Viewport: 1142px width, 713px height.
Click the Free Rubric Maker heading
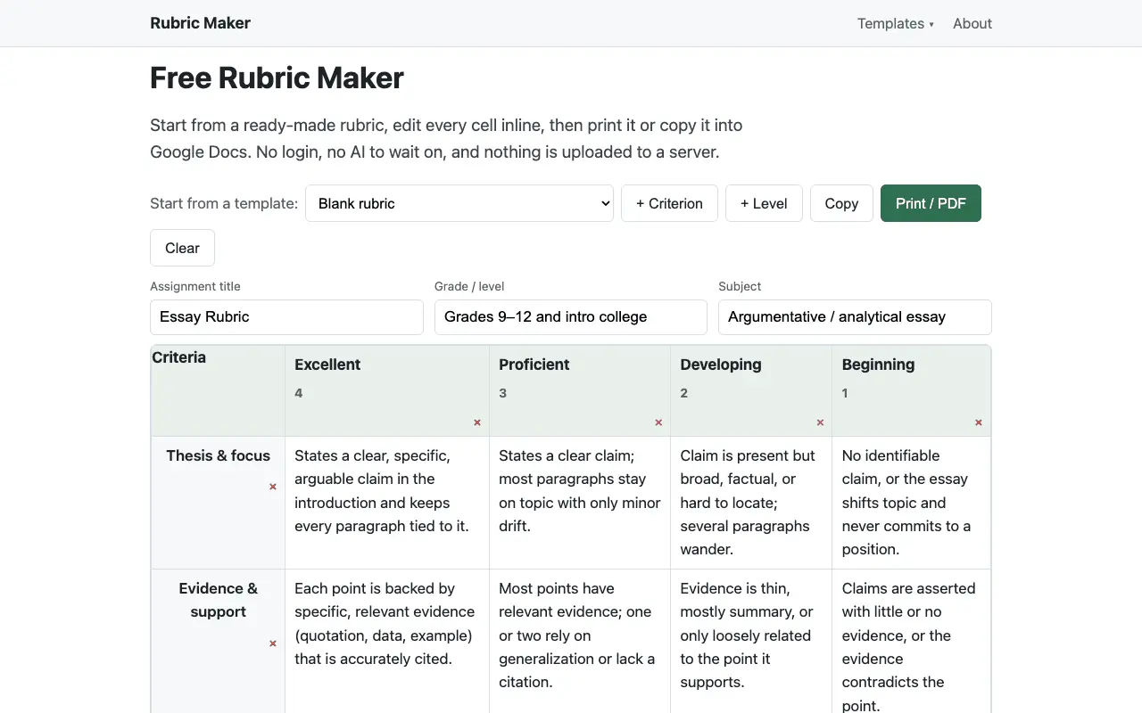tap(277, 78)
